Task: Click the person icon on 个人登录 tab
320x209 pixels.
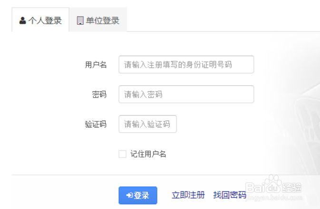Action: (x=22, y=20)
